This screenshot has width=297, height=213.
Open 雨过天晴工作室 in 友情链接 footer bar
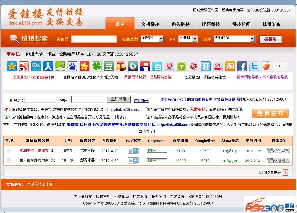(x=40, y=184)
